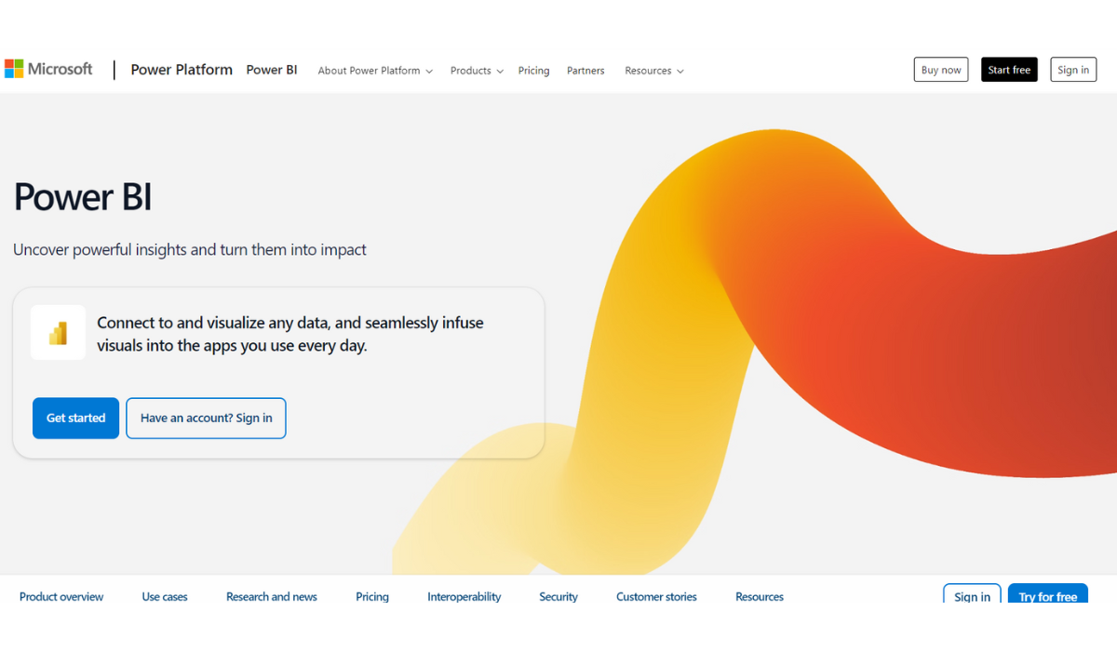Switch to Product overview tab
The image size is (1117, 651).
click(61, 597)
